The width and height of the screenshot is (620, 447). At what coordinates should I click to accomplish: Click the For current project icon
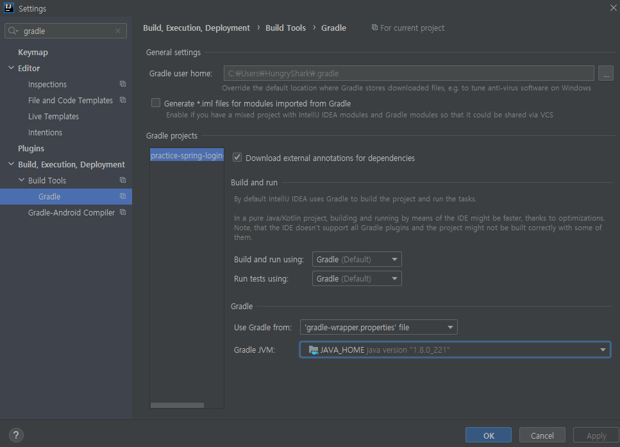tap(374, 28)
